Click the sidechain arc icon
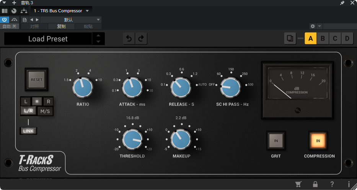This screenshot has width=357, height=190. [14, 20]
